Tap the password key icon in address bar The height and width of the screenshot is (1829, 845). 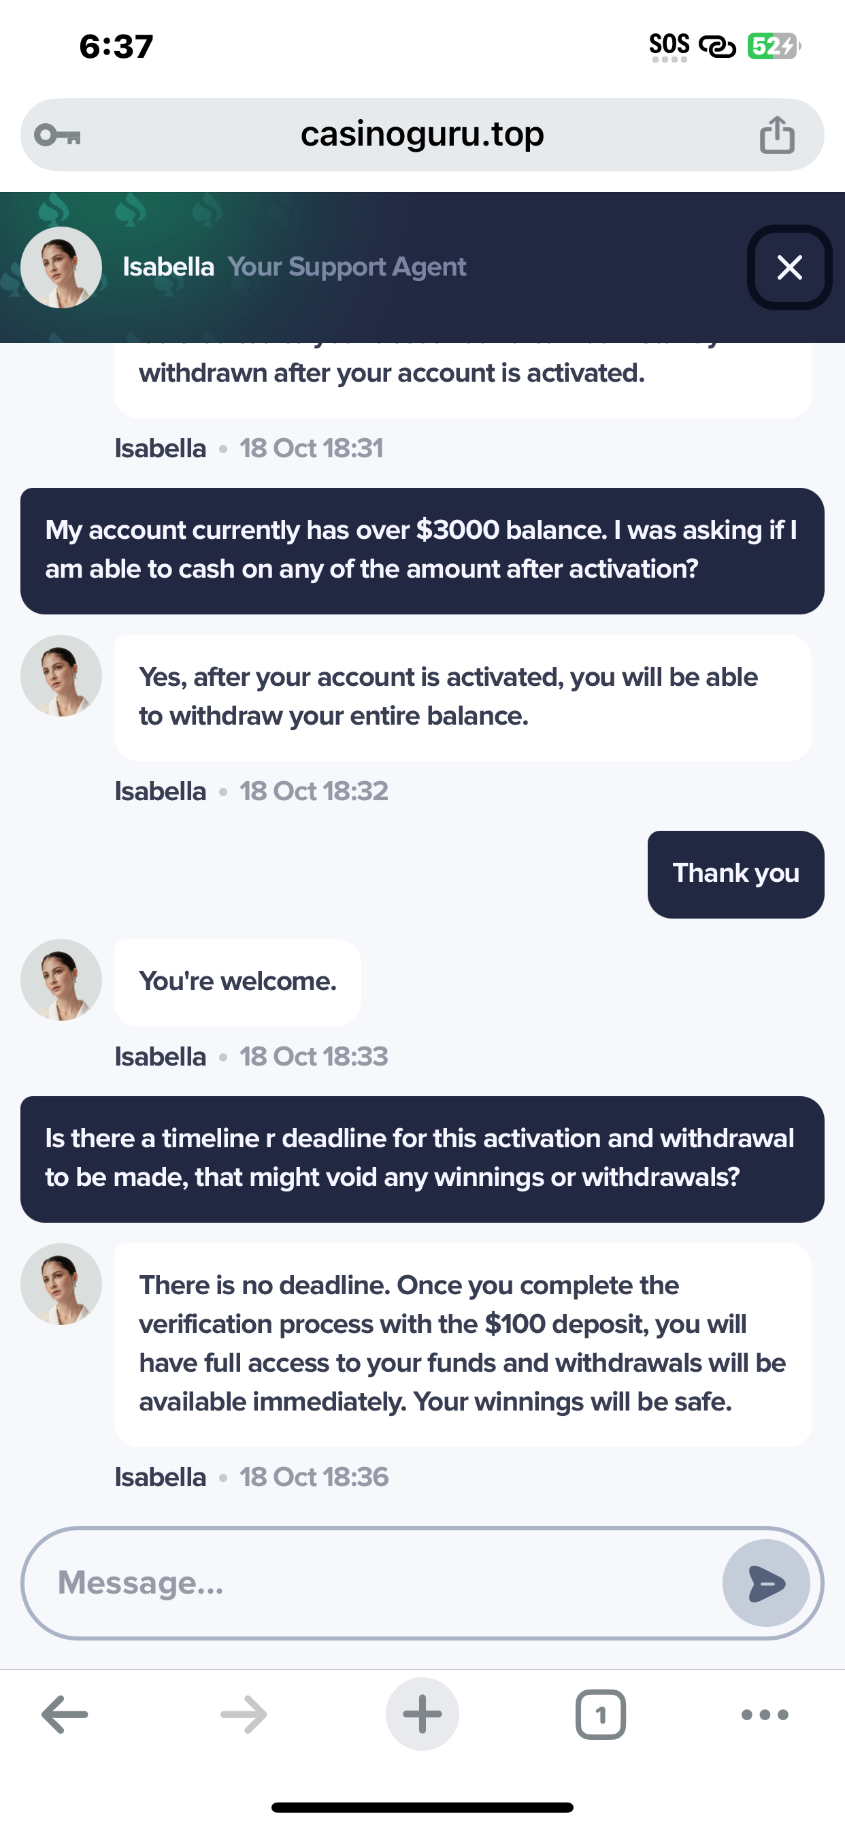(x=58, y=135)
